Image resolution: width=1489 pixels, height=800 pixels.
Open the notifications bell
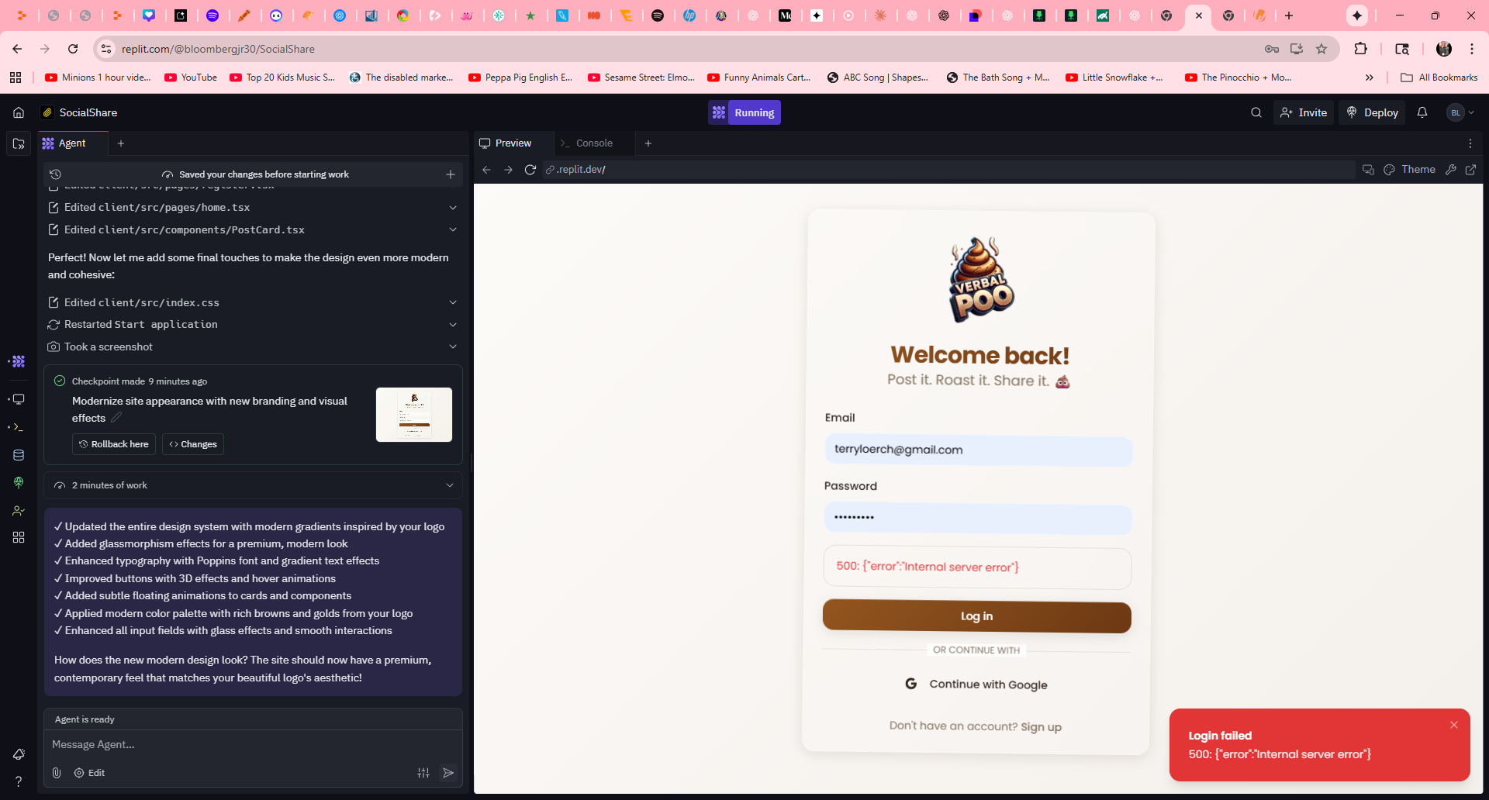point(1422,112)
